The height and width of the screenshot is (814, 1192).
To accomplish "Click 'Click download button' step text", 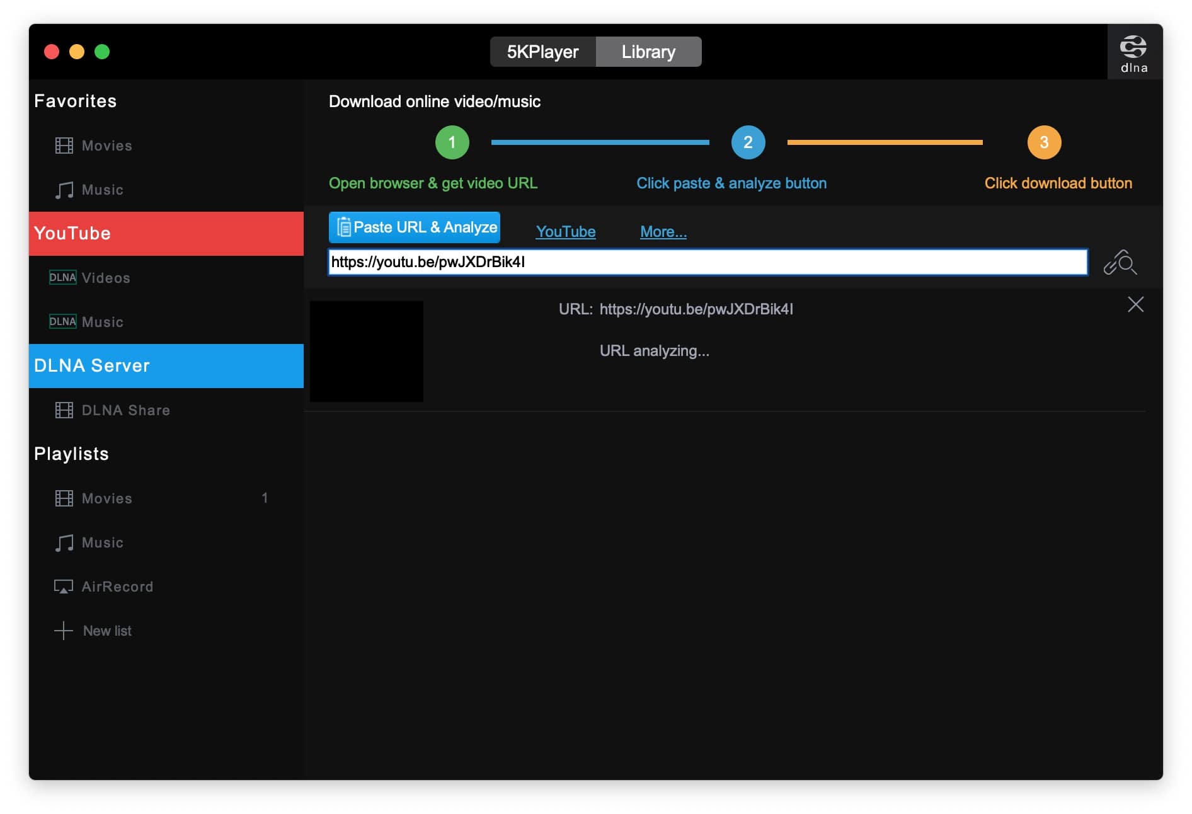I will [x=1058, y=183].
